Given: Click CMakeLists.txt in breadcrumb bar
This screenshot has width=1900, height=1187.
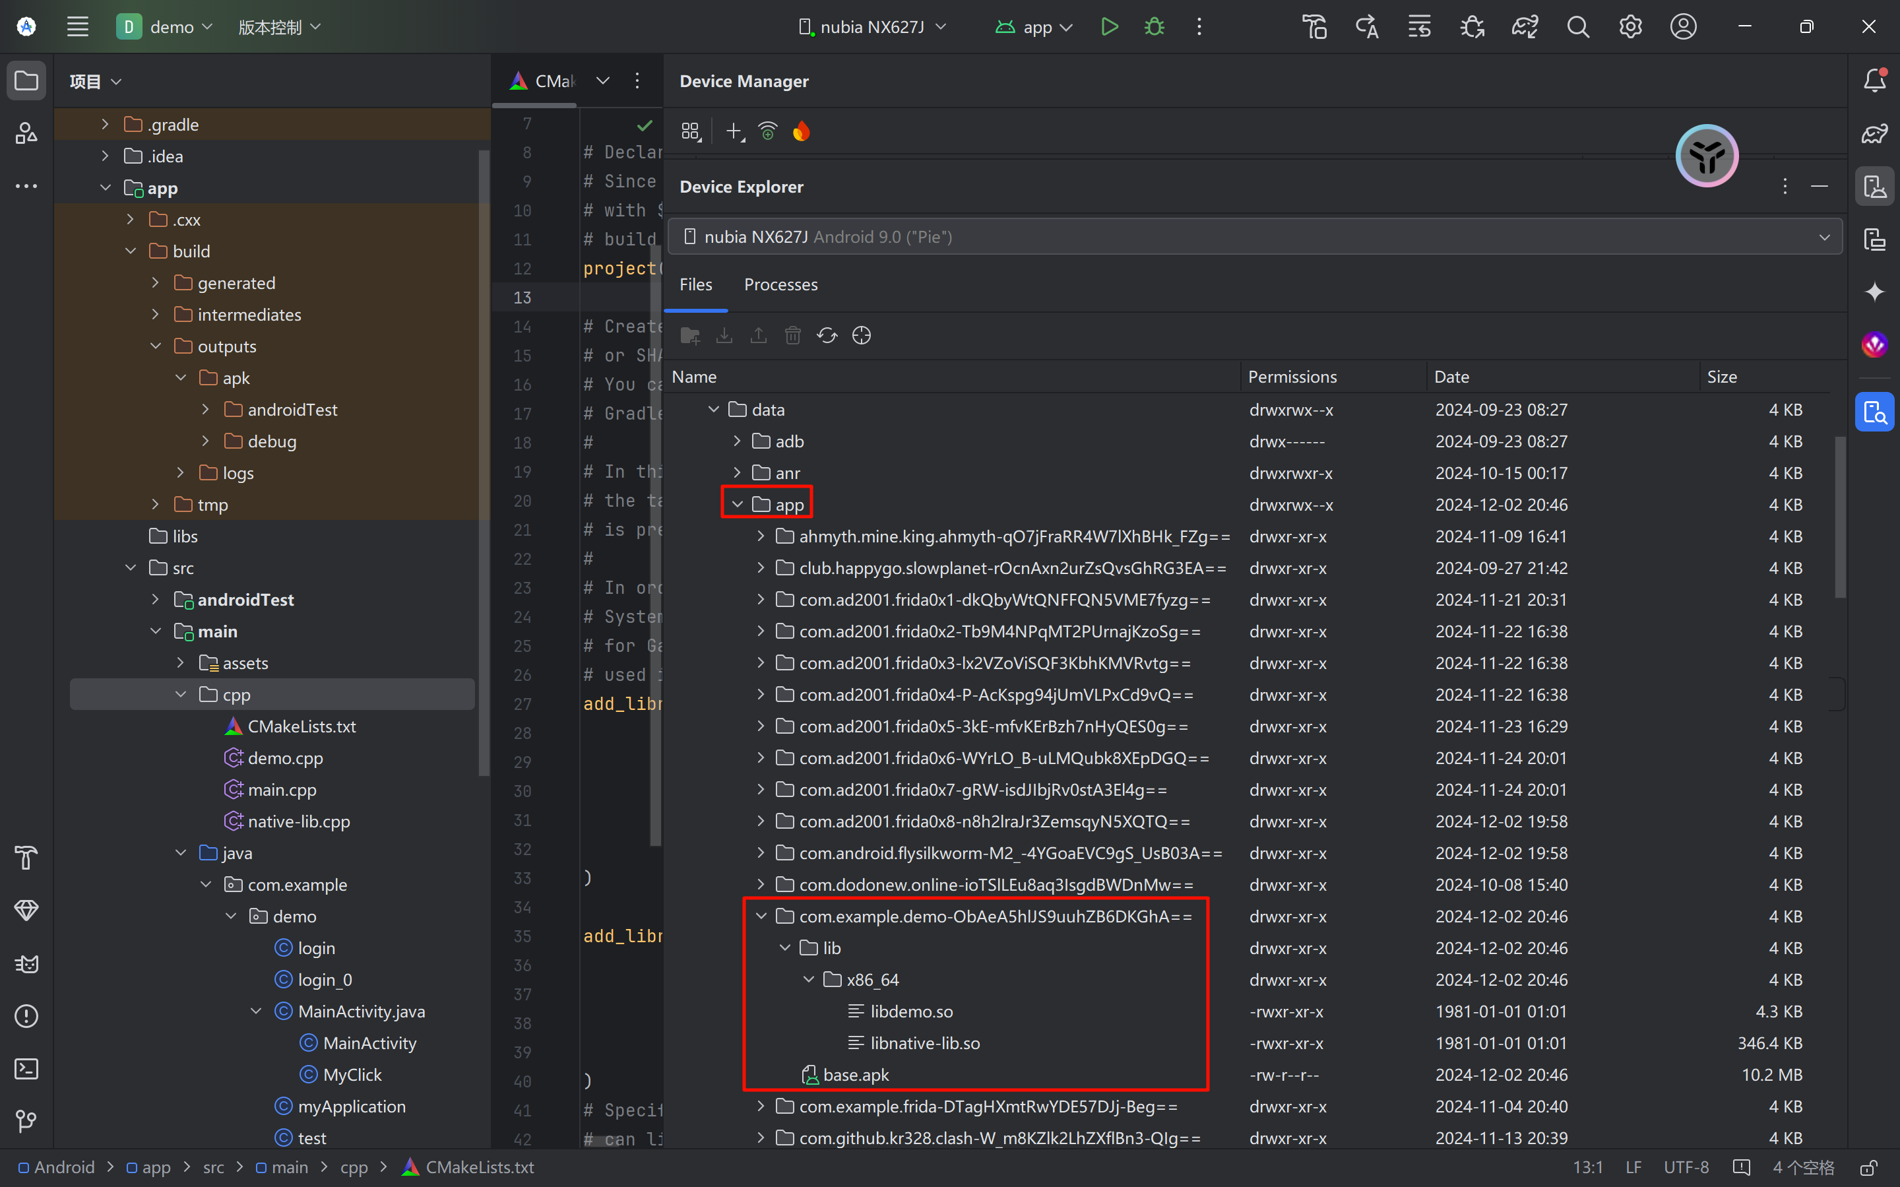Looking at the screenshot, I should [x=479, y=1167].
